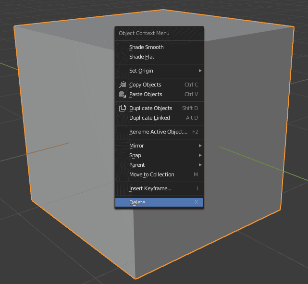Image resolution: width=308 pixels, height=284 pixels.
Task: Click the M shortcut beside Move to Collection
Action: click(196, 174)
